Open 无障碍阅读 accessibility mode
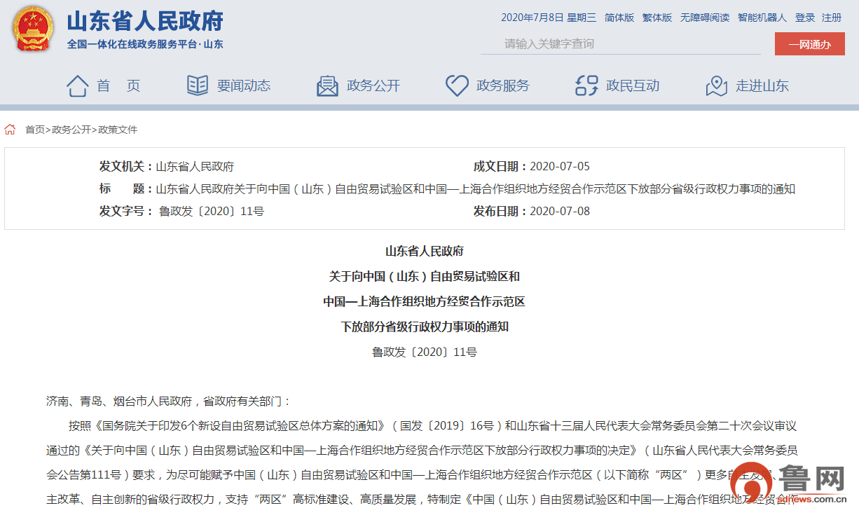The image size is (859, 508). (x=704, y=18)
